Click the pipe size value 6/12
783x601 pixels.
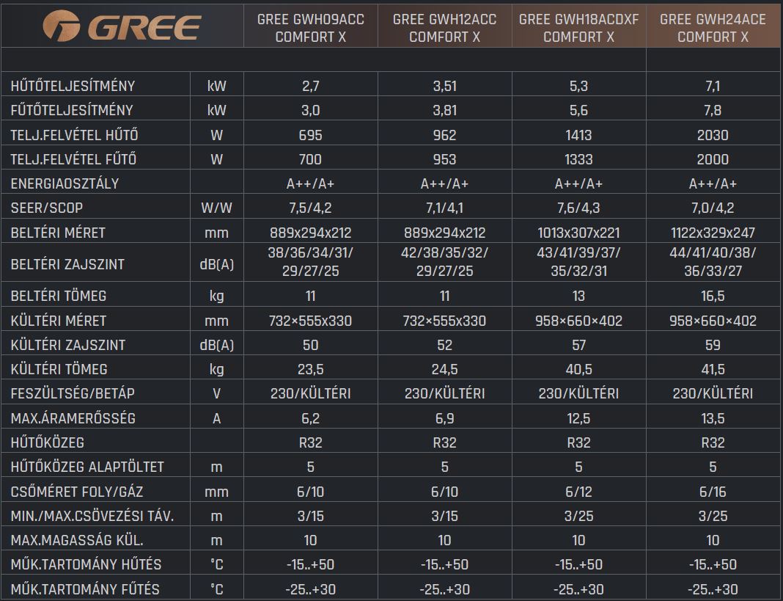pyautogui.click(x=578, y=492)
